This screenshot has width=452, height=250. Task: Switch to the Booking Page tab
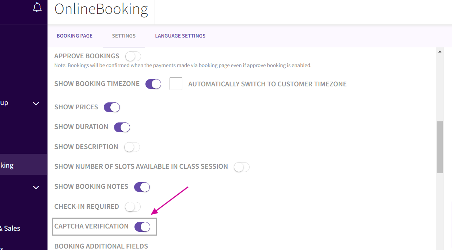75,36
